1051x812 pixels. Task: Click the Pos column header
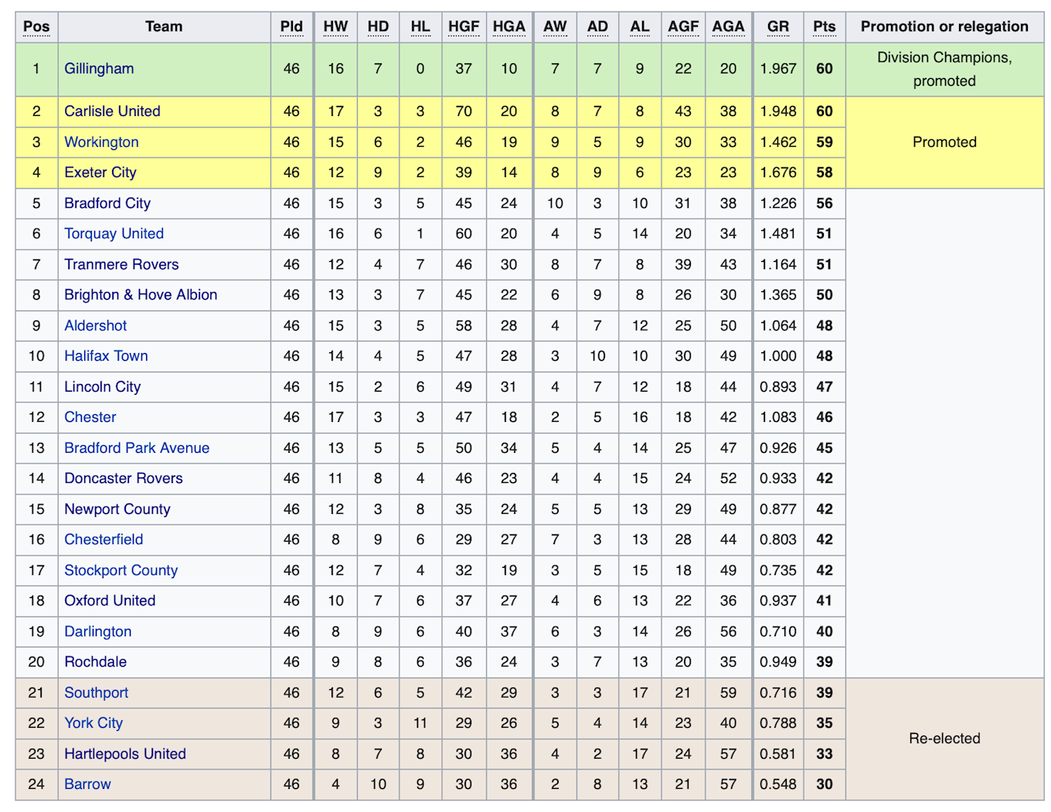click(36, 27)
